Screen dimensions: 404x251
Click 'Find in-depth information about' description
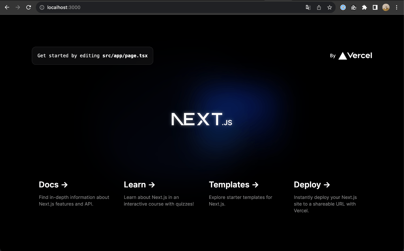pos(74,197)
